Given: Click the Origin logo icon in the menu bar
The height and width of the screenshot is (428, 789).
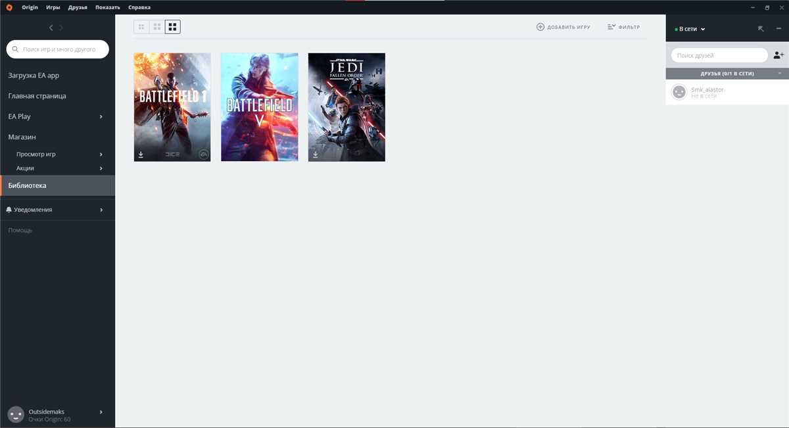Looking at the screenshot, I should 8,7.
